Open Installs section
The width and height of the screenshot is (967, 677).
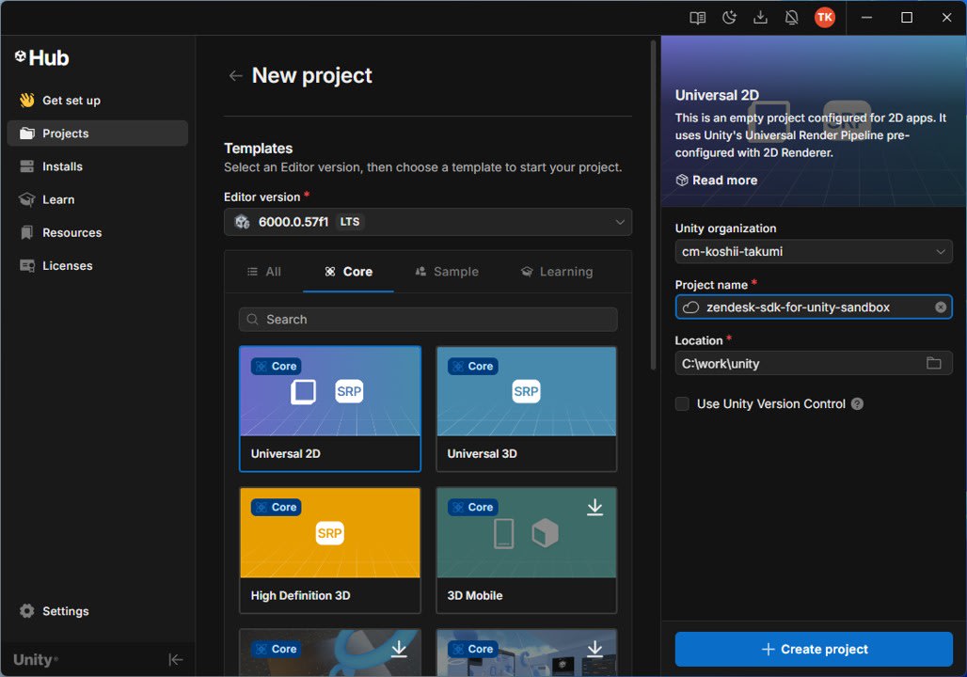(x=98, y=166)
